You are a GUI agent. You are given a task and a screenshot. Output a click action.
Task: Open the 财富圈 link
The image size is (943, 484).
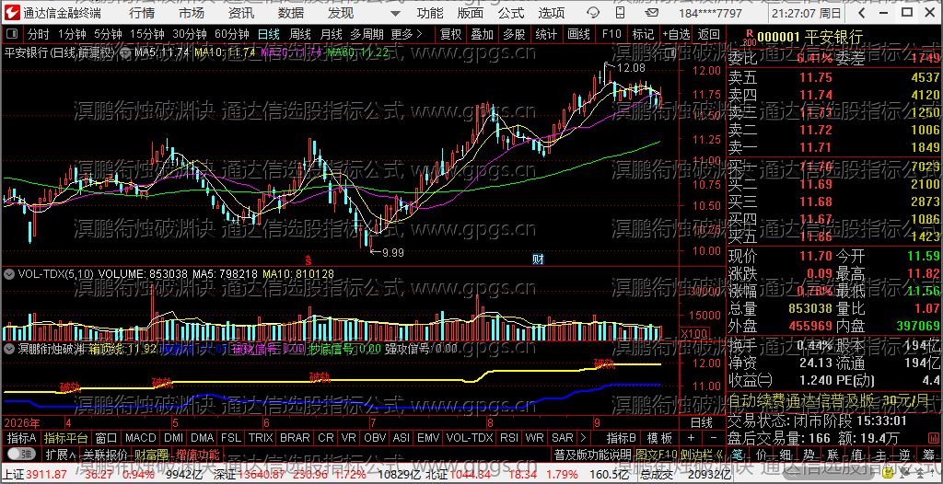tap(151, 454)
